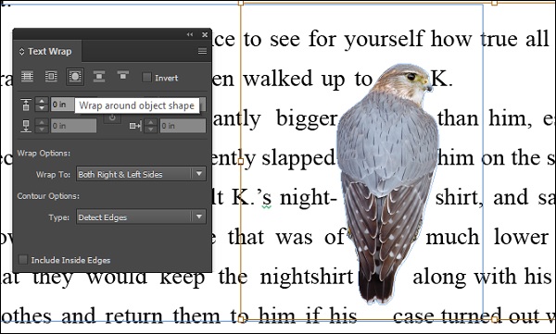Click the Type dropdown arrow button
The height and width of the screenshot is (334, 556).
(199, 216)
